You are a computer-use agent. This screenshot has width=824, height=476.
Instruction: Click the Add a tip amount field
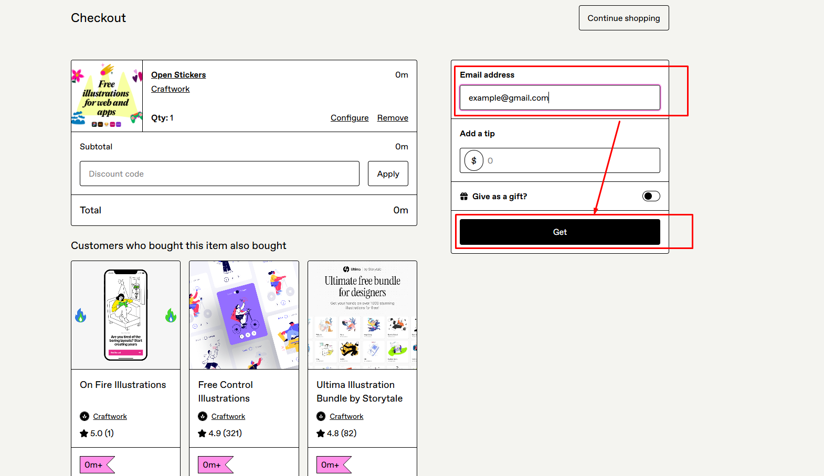point(560,160)
